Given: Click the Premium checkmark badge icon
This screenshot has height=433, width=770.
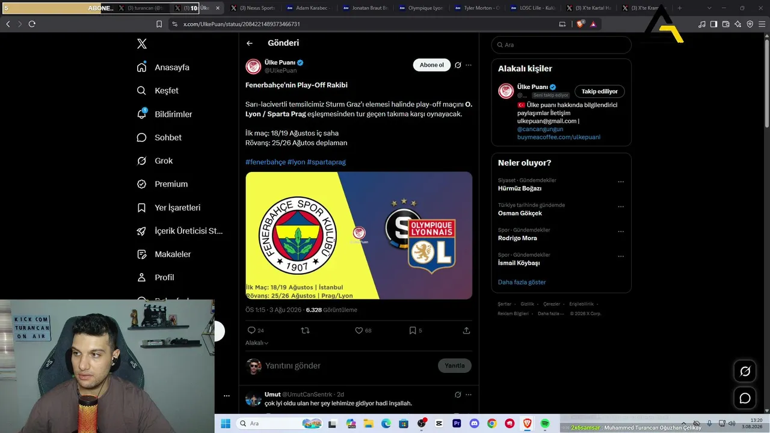Looking at the screenshot, I should [x=142, y=184].
